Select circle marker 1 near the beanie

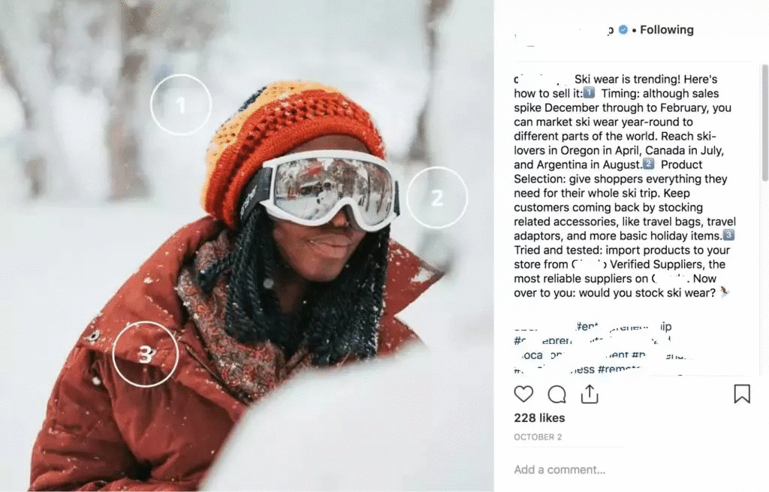click(x=181, y=104)
